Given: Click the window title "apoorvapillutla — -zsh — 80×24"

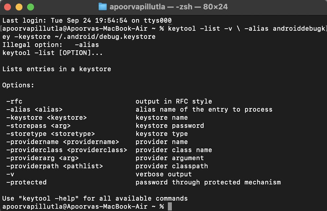Looking at the screenshot, I should tap(169, 7).
